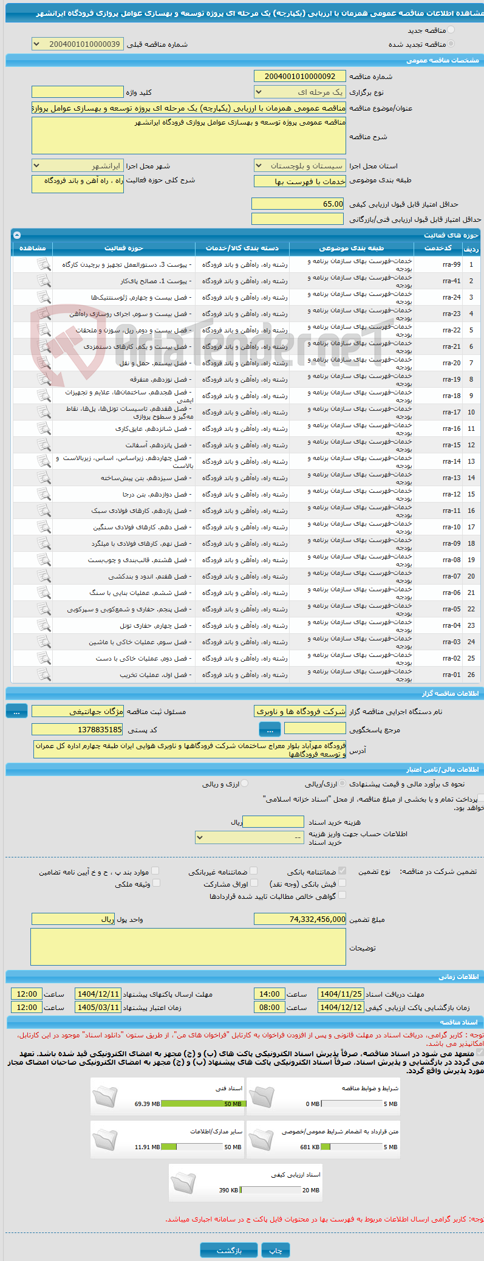484x1261 pixels.
Task: Open the شرایط و ضوابط مناقصه folder
Action: (261, 1096)
